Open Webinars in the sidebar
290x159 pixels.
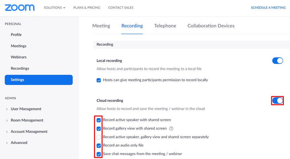[x=19, y=57]
